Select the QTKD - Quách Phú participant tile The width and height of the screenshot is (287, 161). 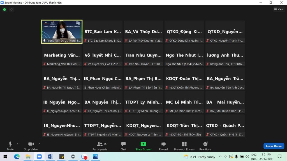point(225,126)
